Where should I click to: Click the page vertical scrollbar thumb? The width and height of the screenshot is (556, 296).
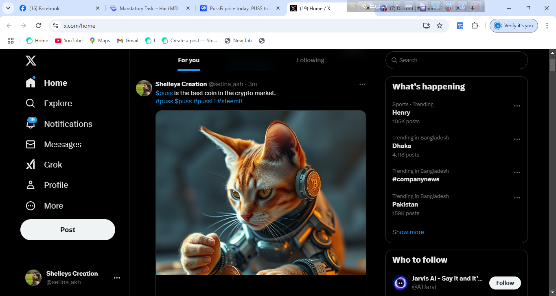pyautogui.click(x=552, y=65)
